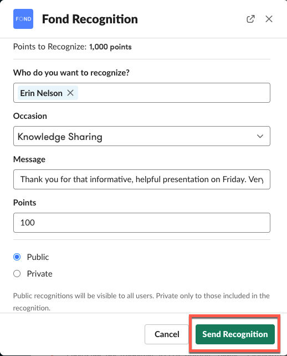Focus the recipient field beside Erin Nelson
287x356 pixels.
(173, 93)
